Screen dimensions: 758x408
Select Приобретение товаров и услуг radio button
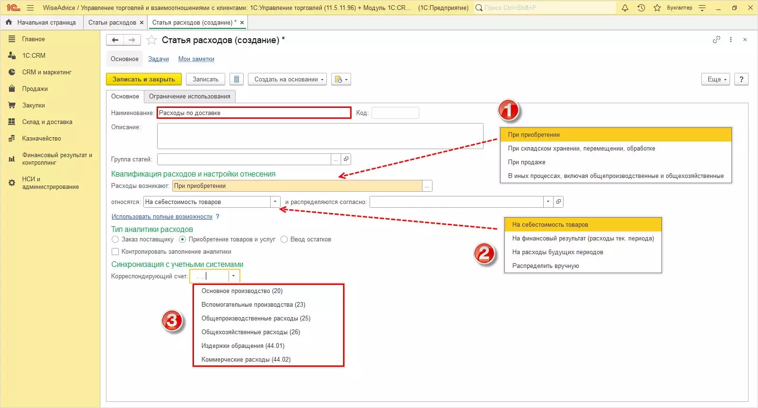[182, 239]
